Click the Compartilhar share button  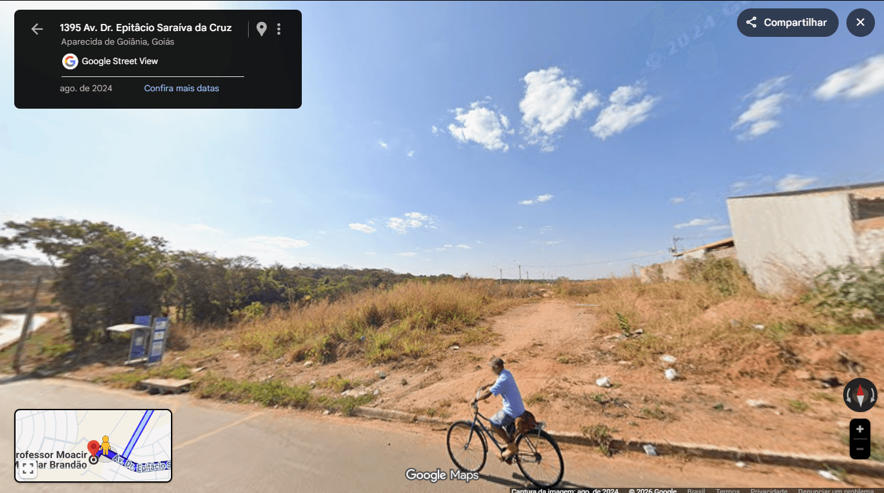click(x=788, y=23)
